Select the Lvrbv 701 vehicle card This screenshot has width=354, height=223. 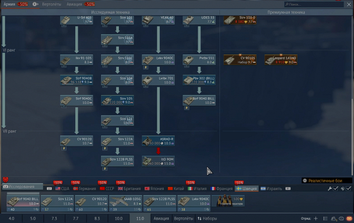point(158,80)
